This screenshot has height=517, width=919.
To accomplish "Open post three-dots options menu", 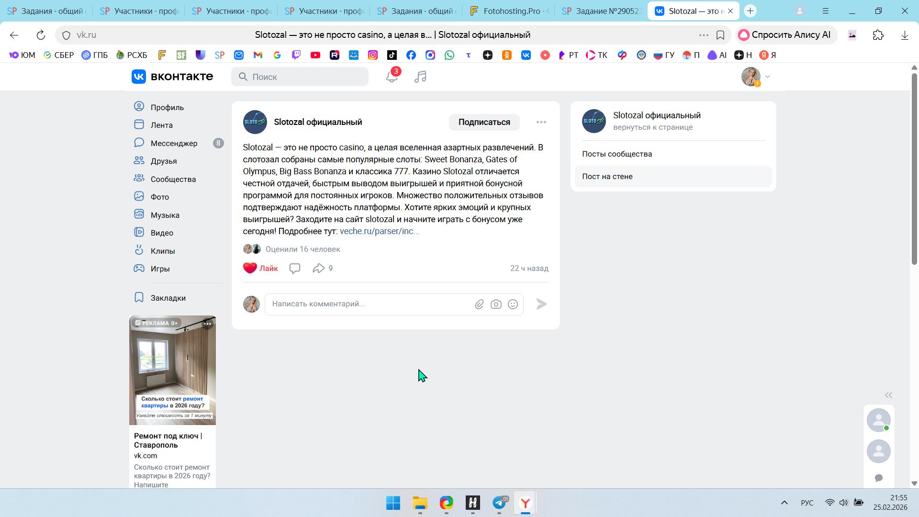I will tap(541, 122).
